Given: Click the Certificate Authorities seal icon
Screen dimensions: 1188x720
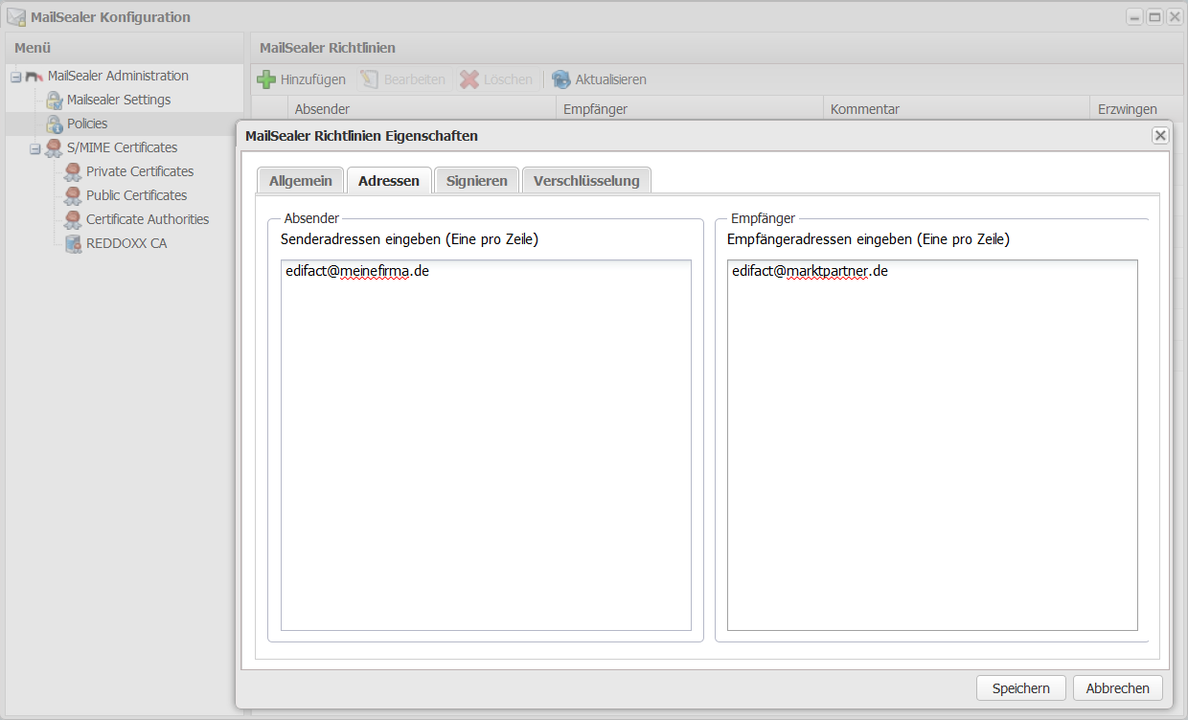Looking at the screenshot, I should coord(73,219).
